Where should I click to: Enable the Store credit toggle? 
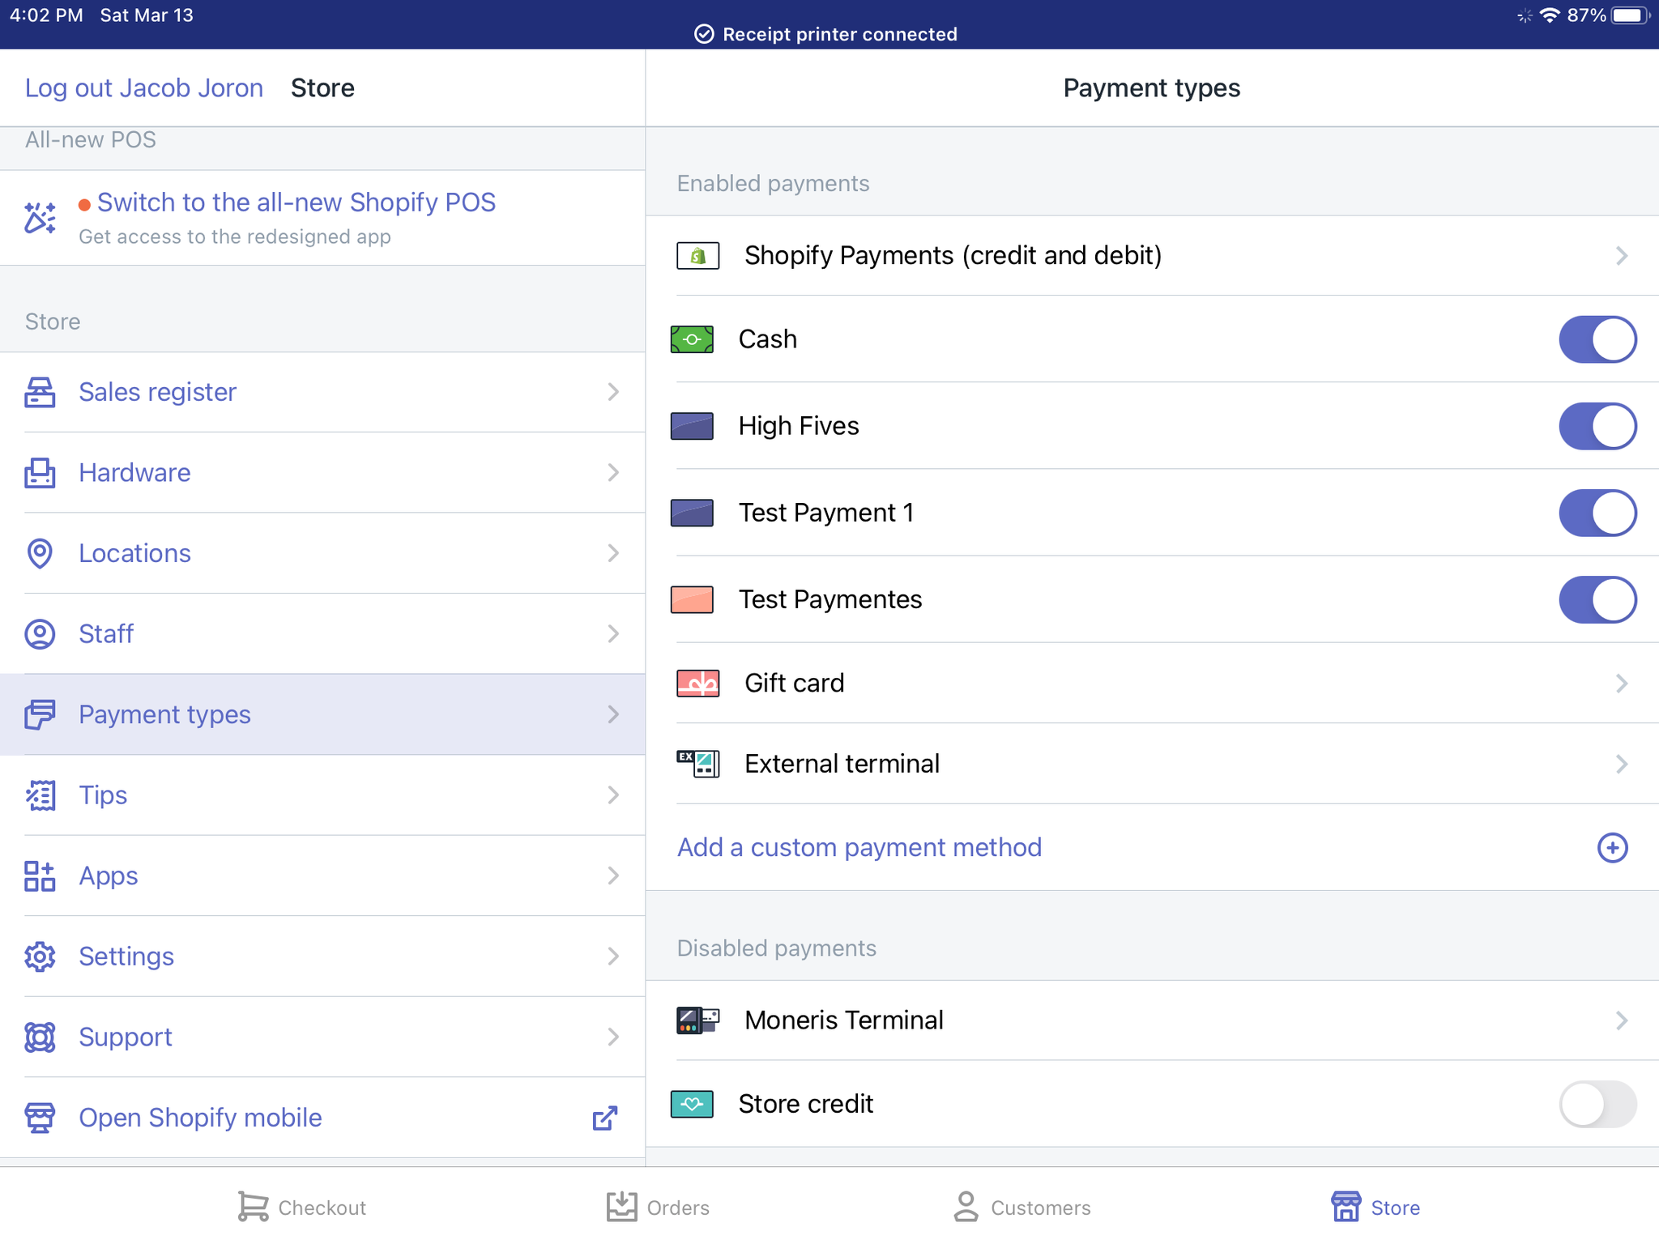pos(1597,1104)
